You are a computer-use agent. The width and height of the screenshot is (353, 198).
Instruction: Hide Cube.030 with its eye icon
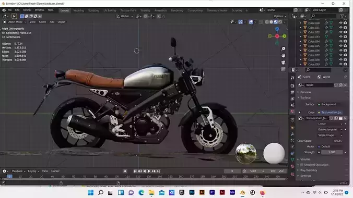pyautogui.click(x=340, y=23)
